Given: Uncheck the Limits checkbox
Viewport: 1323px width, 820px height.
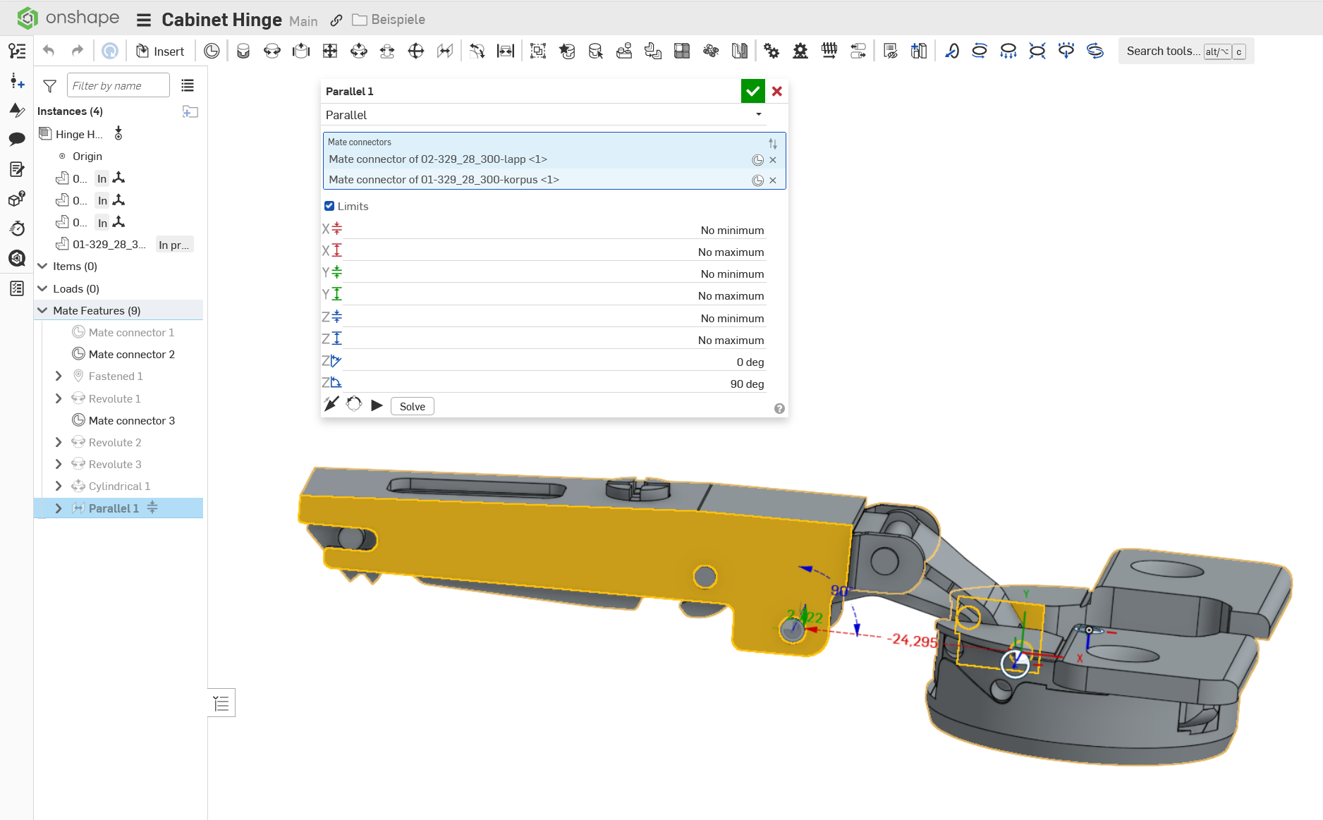Looking at the screenshot, I should click(329, 206).
